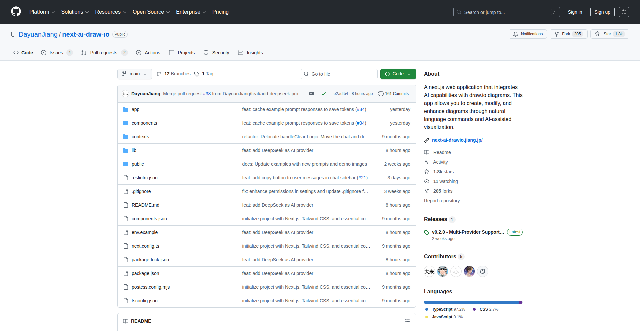The width and height of the screenshot is (640, 331).
Task: Open the Issues tab
Action: 56,52
